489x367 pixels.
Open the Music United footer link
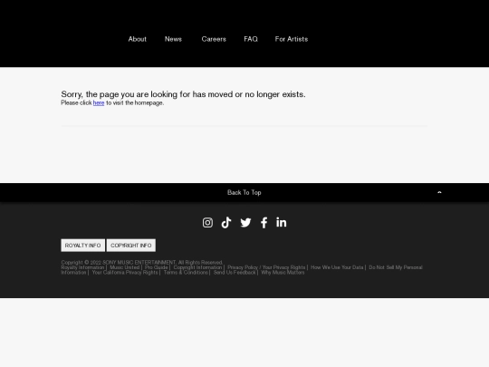pos(124,267)
